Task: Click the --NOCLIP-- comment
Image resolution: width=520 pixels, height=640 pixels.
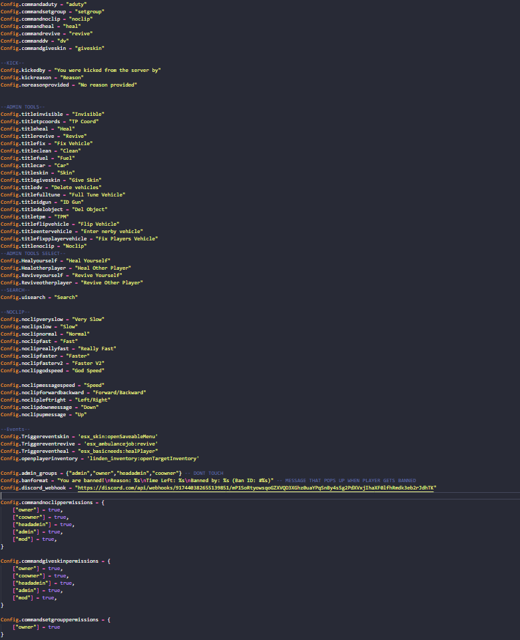Action: [15, 312]
